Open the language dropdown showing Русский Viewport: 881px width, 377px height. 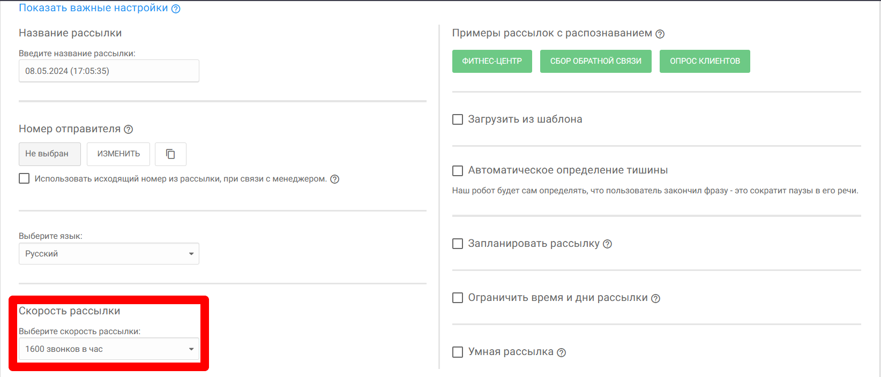(x=109, y=254)
